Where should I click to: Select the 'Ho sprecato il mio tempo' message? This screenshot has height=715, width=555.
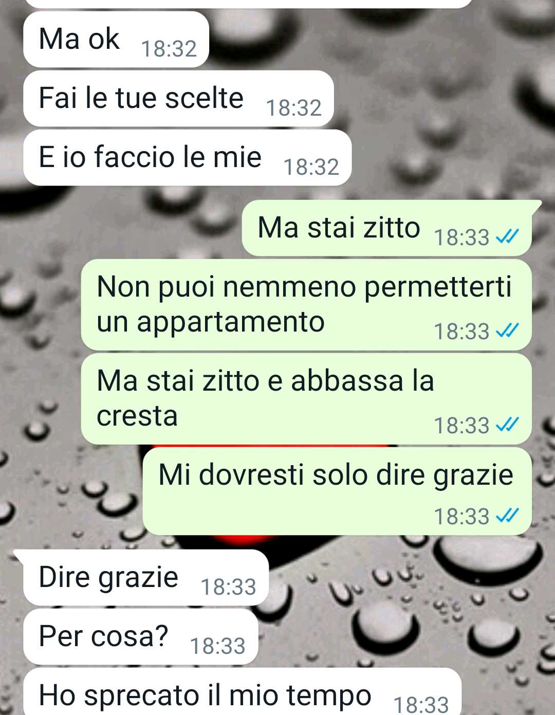(x=243, y=692)
